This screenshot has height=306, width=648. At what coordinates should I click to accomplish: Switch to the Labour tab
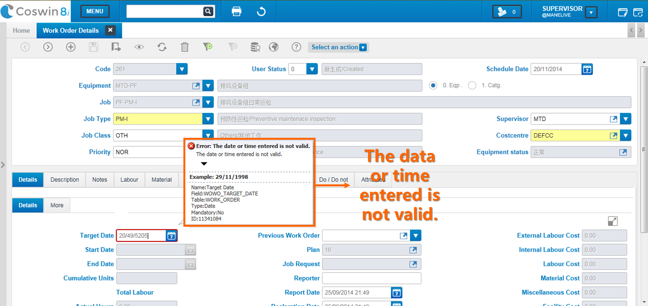tap(129, 180)
